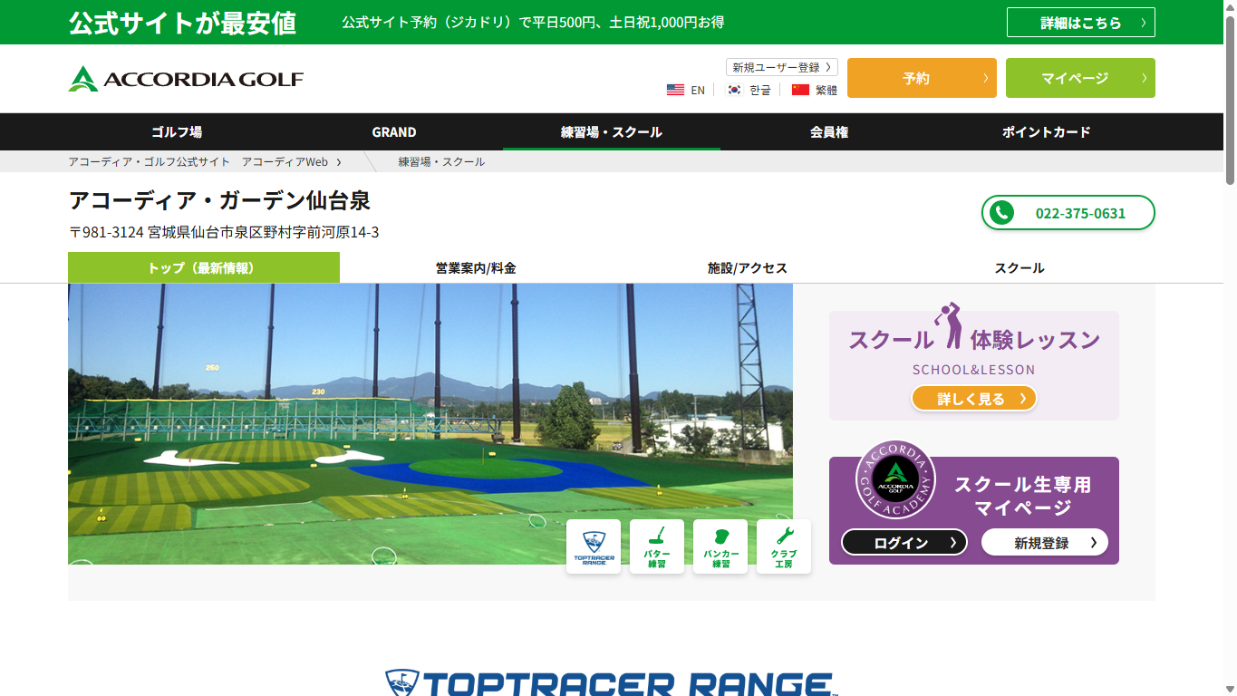
Task: Click the スクール体験レッスン banner title
Action: 974,340
